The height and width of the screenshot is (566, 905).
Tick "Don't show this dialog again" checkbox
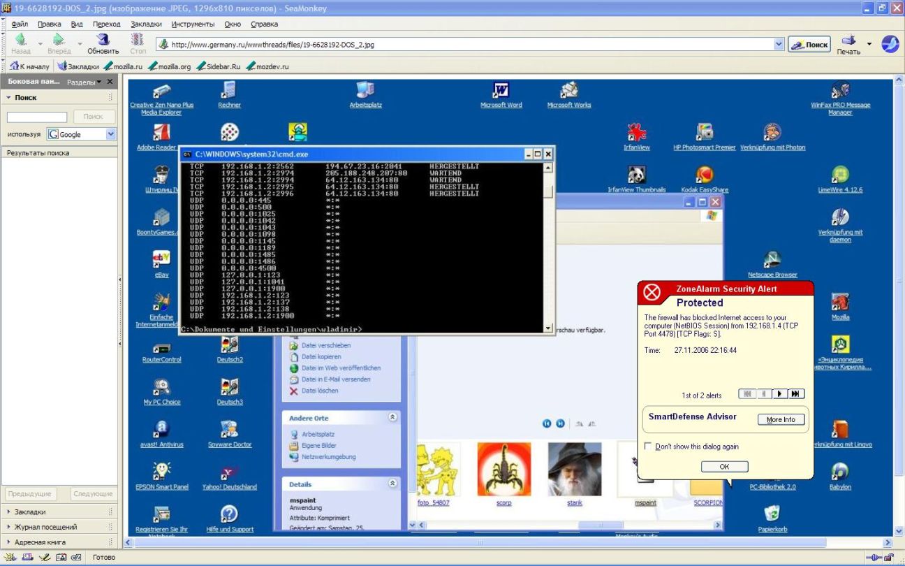click(648, 447)
